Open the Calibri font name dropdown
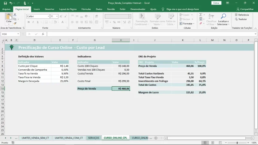 pyautogui.click(x=48, y=16)
